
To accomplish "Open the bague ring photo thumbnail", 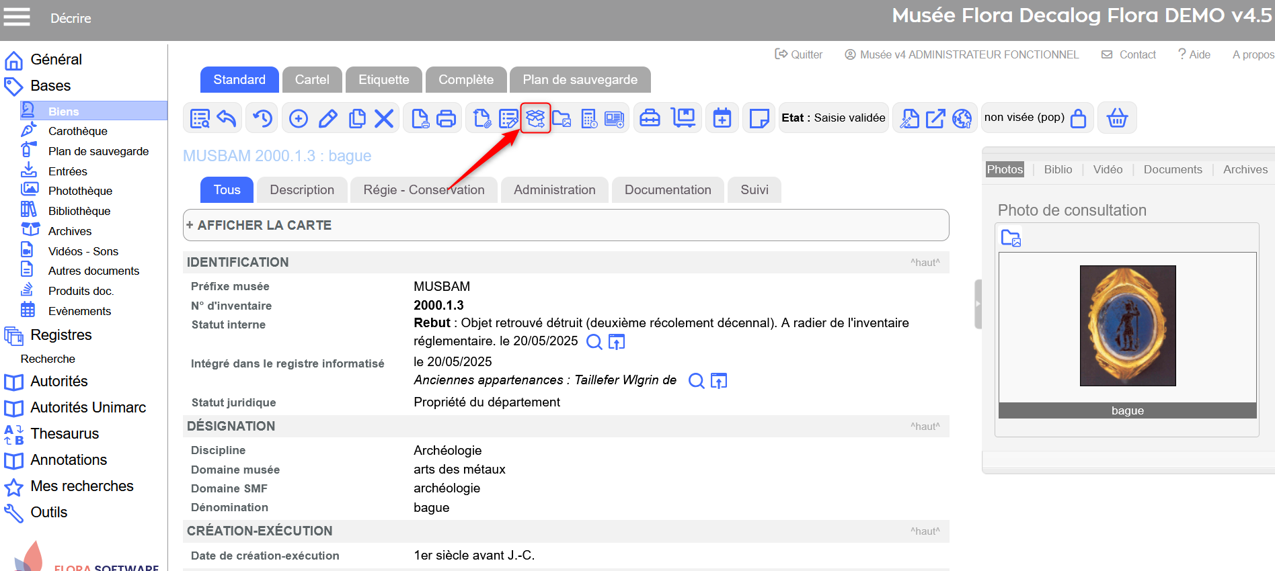I will click(x=1127, y=326).
